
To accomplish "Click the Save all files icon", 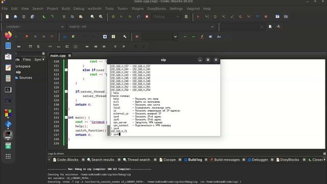I will pos(32,17).
